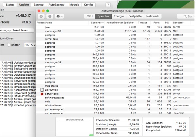This screenshot has width=196, height=137.
Task: Select the softwareupdated process row
Action: tap(115, 98)
